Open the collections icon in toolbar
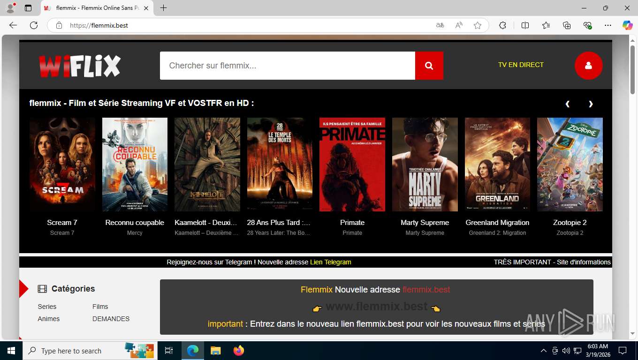 pos(567,25)
